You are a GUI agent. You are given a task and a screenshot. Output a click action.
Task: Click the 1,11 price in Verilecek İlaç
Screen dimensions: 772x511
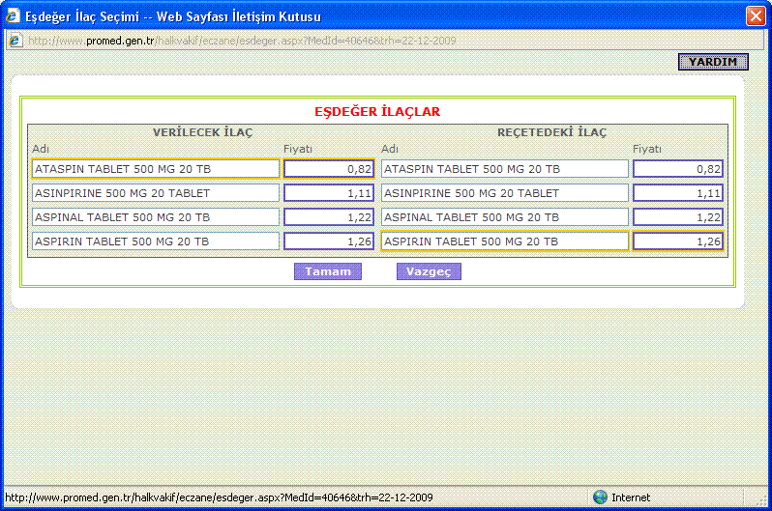click(329, 193)
